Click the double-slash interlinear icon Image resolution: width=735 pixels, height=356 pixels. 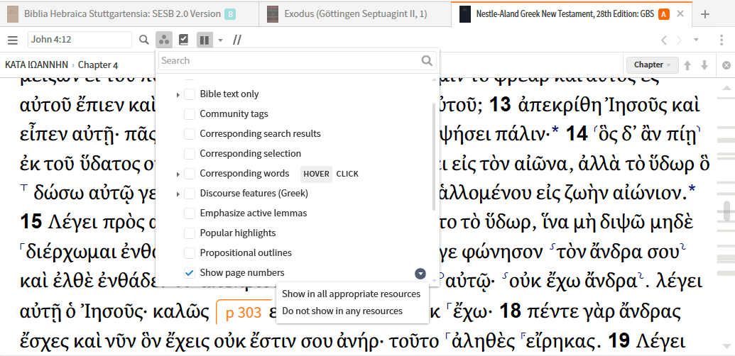(x=237, y=40)
